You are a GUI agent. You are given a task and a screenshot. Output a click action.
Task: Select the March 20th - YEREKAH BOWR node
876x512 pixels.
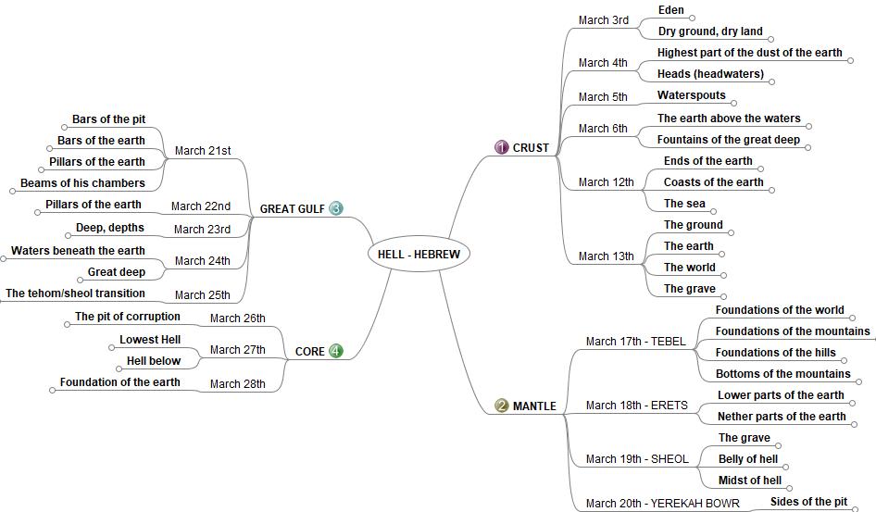click(x=662, y=505)
